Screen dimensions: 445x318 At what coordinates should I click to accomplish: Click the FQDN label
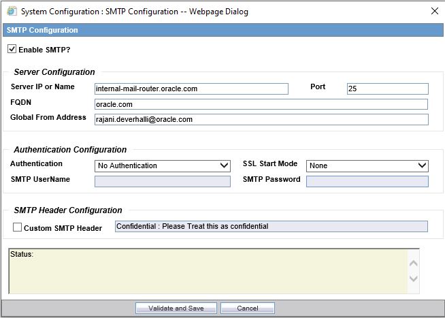(20, 102)
